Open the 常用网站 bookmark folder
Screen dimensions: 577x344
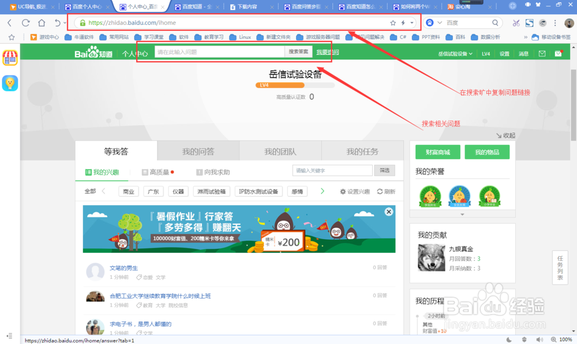tap(114, 37)
